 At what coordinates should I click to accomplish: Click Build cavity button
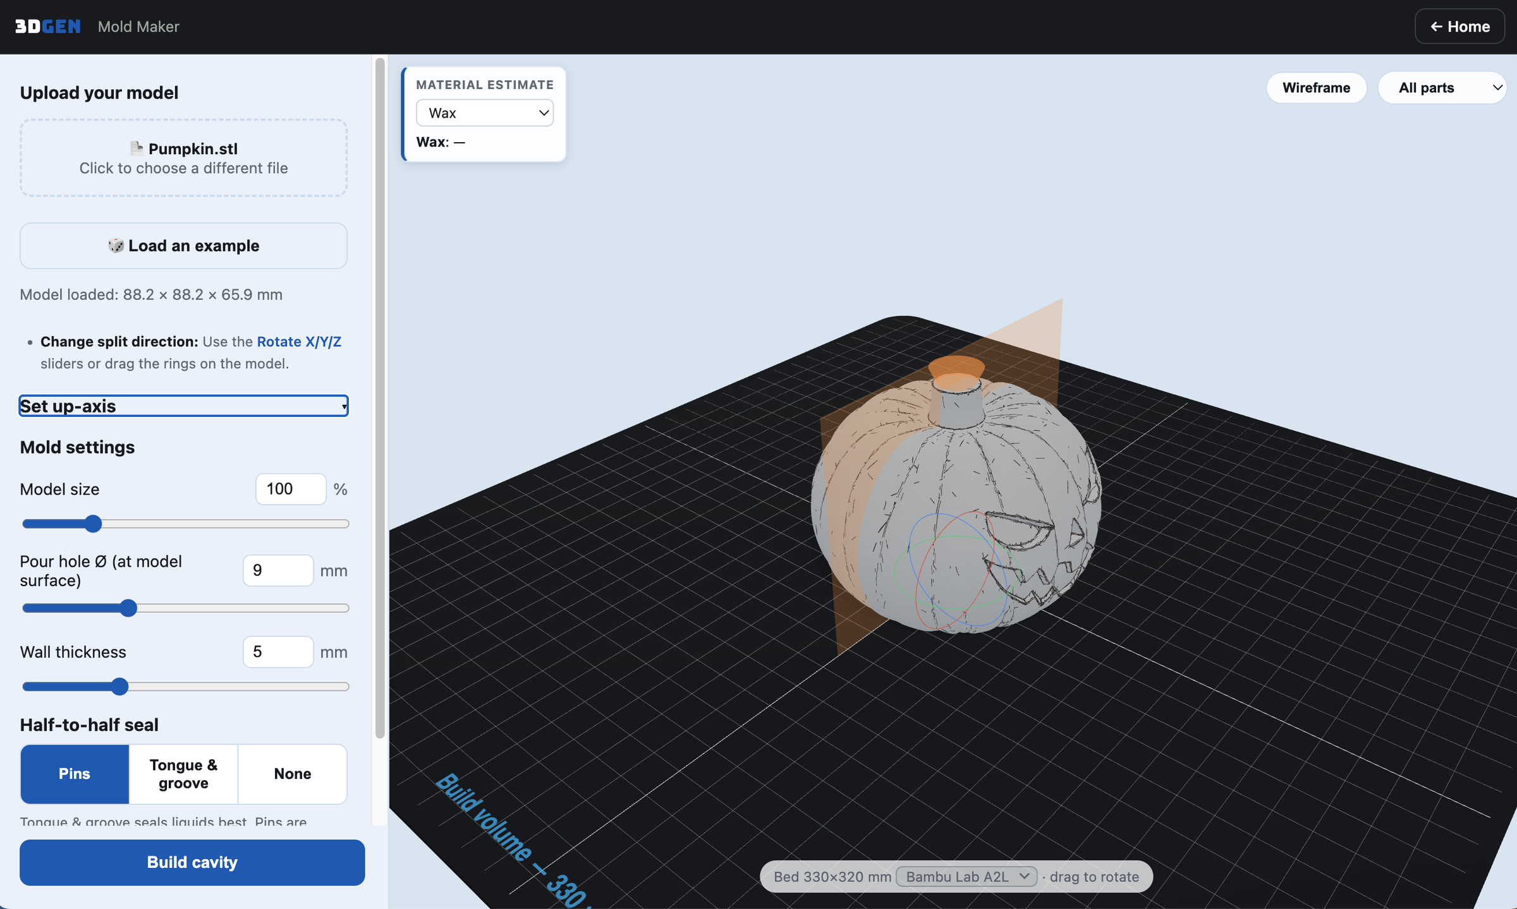pyautogui.click(x=192, y=862)
